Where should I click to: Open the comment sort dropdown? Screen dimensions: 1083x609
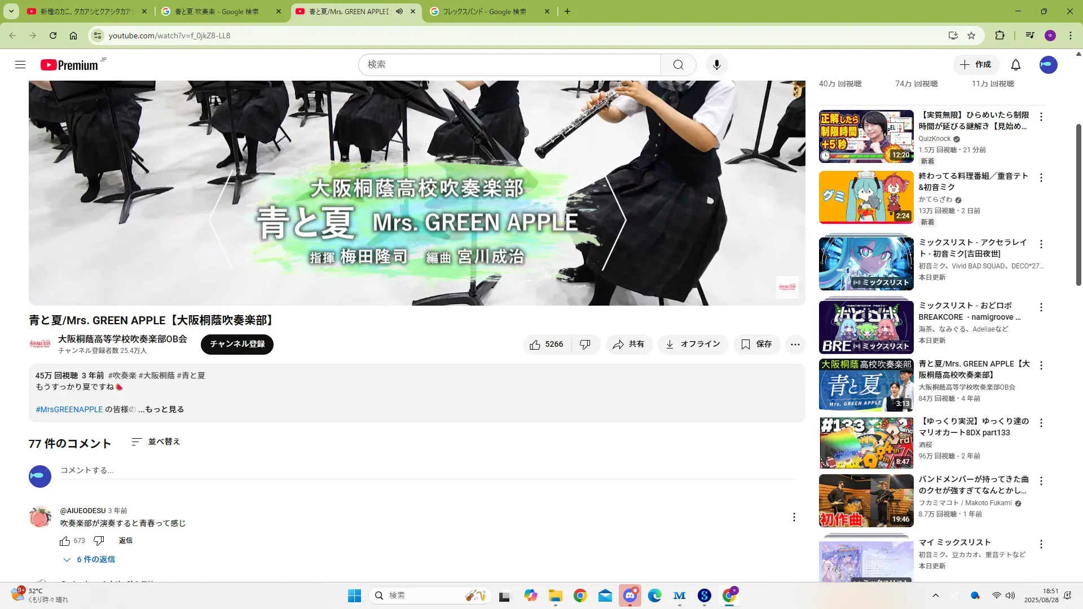pos(156,442)
